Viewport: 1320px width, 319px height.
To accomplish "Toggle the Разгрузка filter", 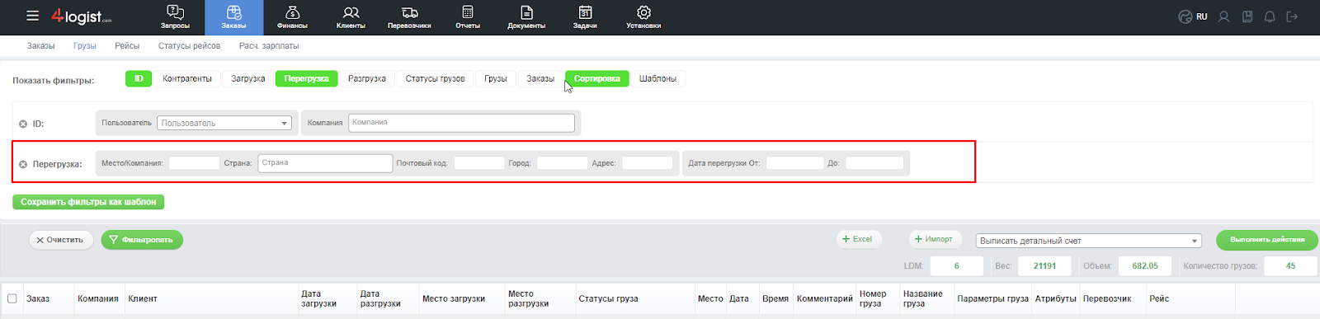I will pyautogui.click(x=367, y=78).
